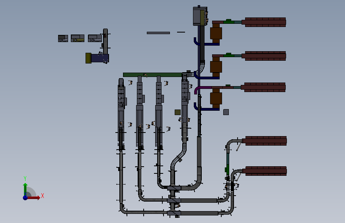Select the large gray machine housing at the top
The height and width of the screenshot is (223, 345).
point(200,16)
